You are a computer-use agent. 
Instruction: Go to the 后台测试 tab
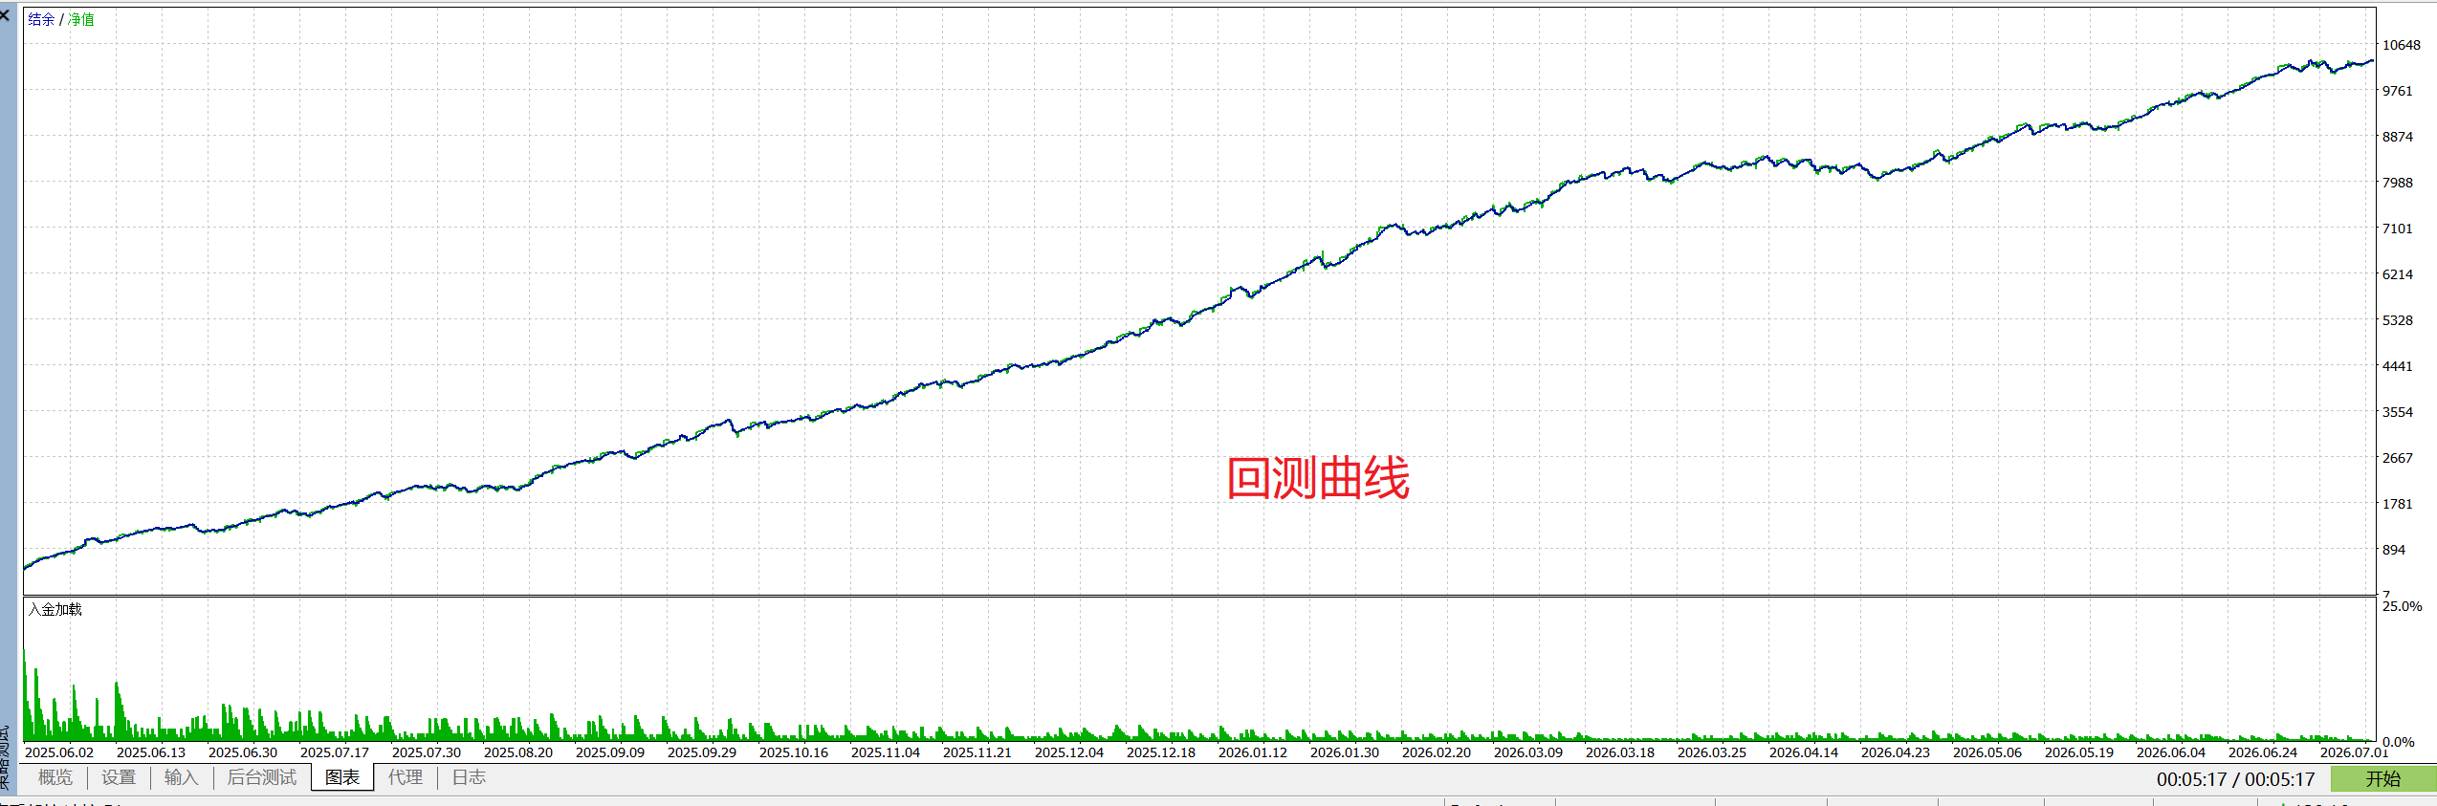pos(261,777)
